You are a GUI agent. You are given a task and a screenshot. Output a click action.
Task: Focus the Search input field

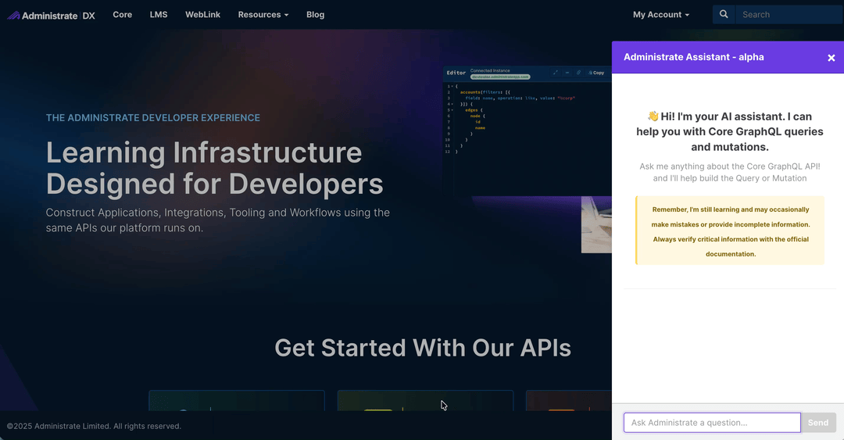pos(789,15)
